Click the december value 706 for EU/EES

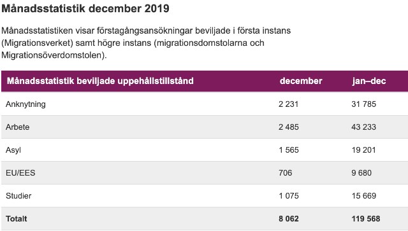click(285, 173)
